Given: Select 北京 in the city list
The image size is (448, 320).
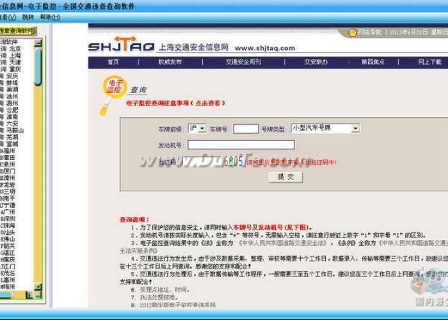Looking at the screenshot, I should (15, 49).
